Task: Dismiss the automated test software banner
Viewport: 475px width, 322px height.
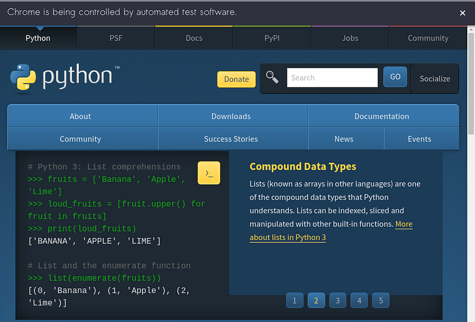Action: click(463, 13)
